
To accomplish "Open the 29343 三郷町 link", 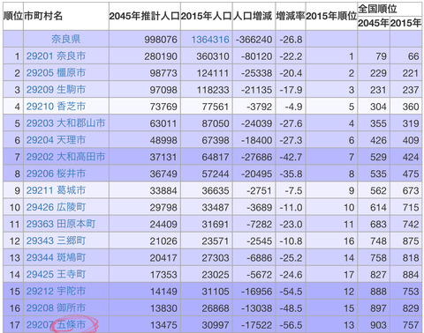I will coord(56,240).
